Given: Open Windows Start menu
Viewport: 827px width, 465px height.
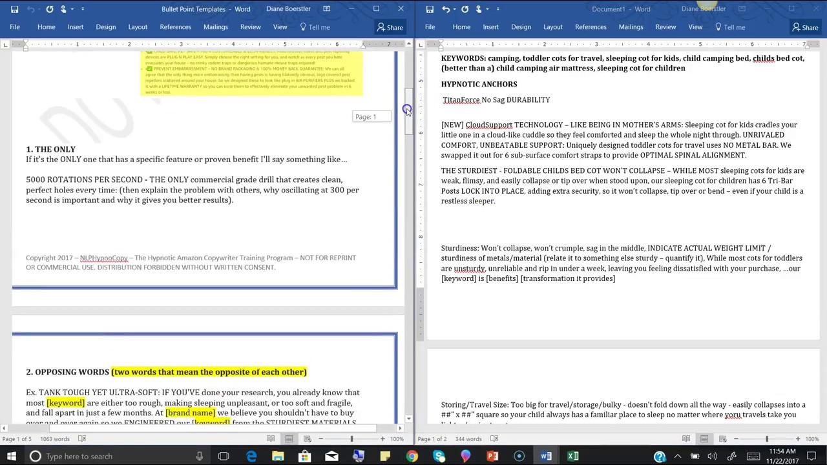Looking at the screenshot, I should click(12, 457).
